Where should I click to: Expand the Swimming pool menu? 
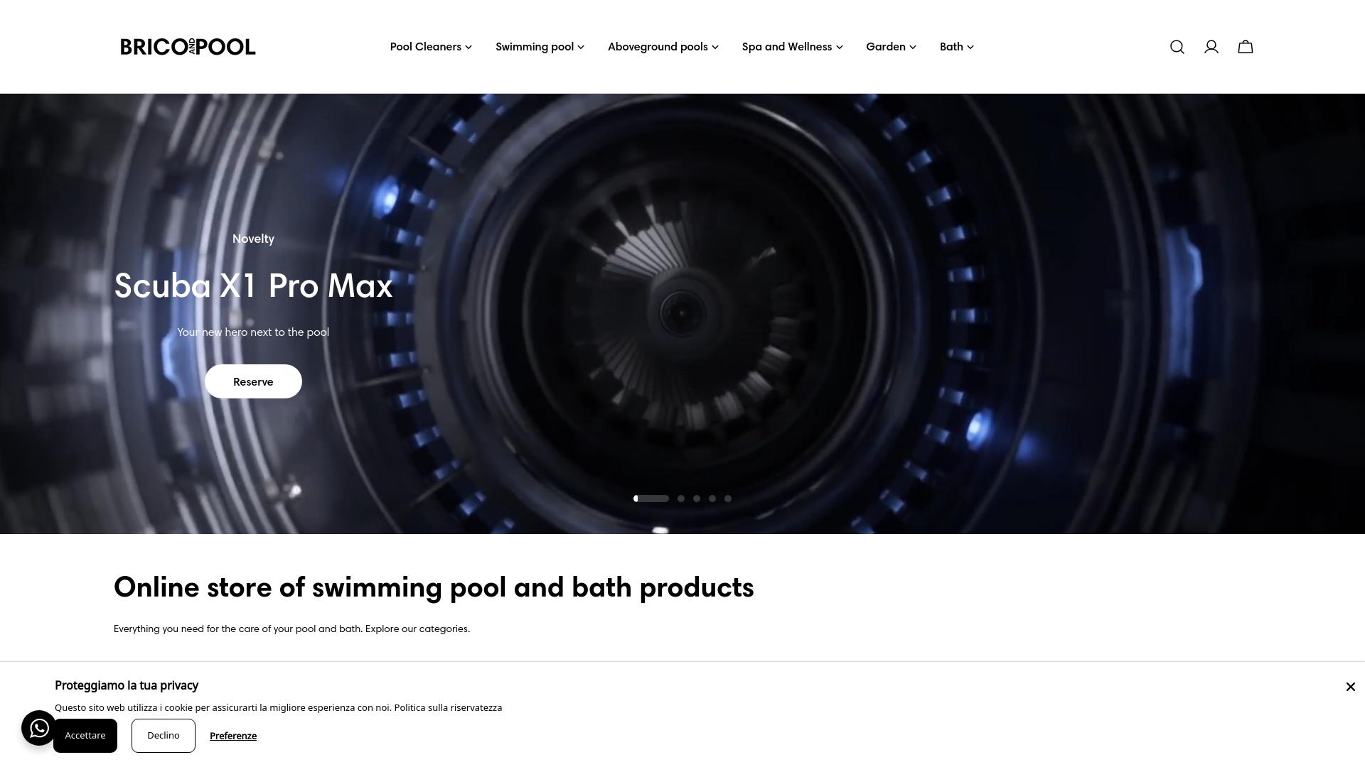[540, 47]
